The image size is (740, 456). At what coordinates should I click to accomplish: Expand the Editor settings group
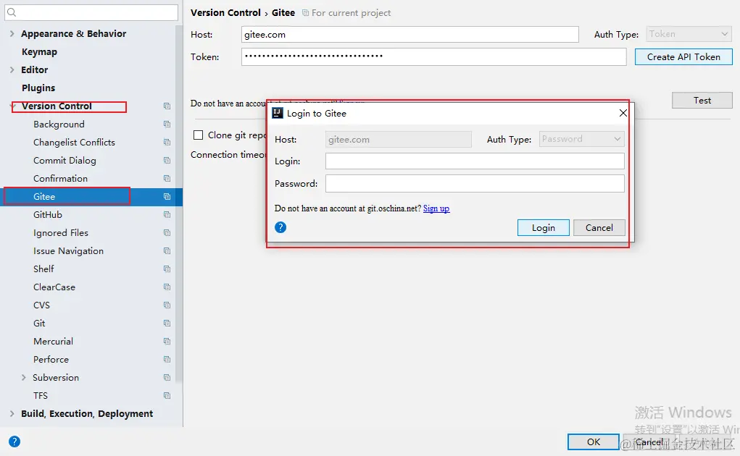pos(12,69)
